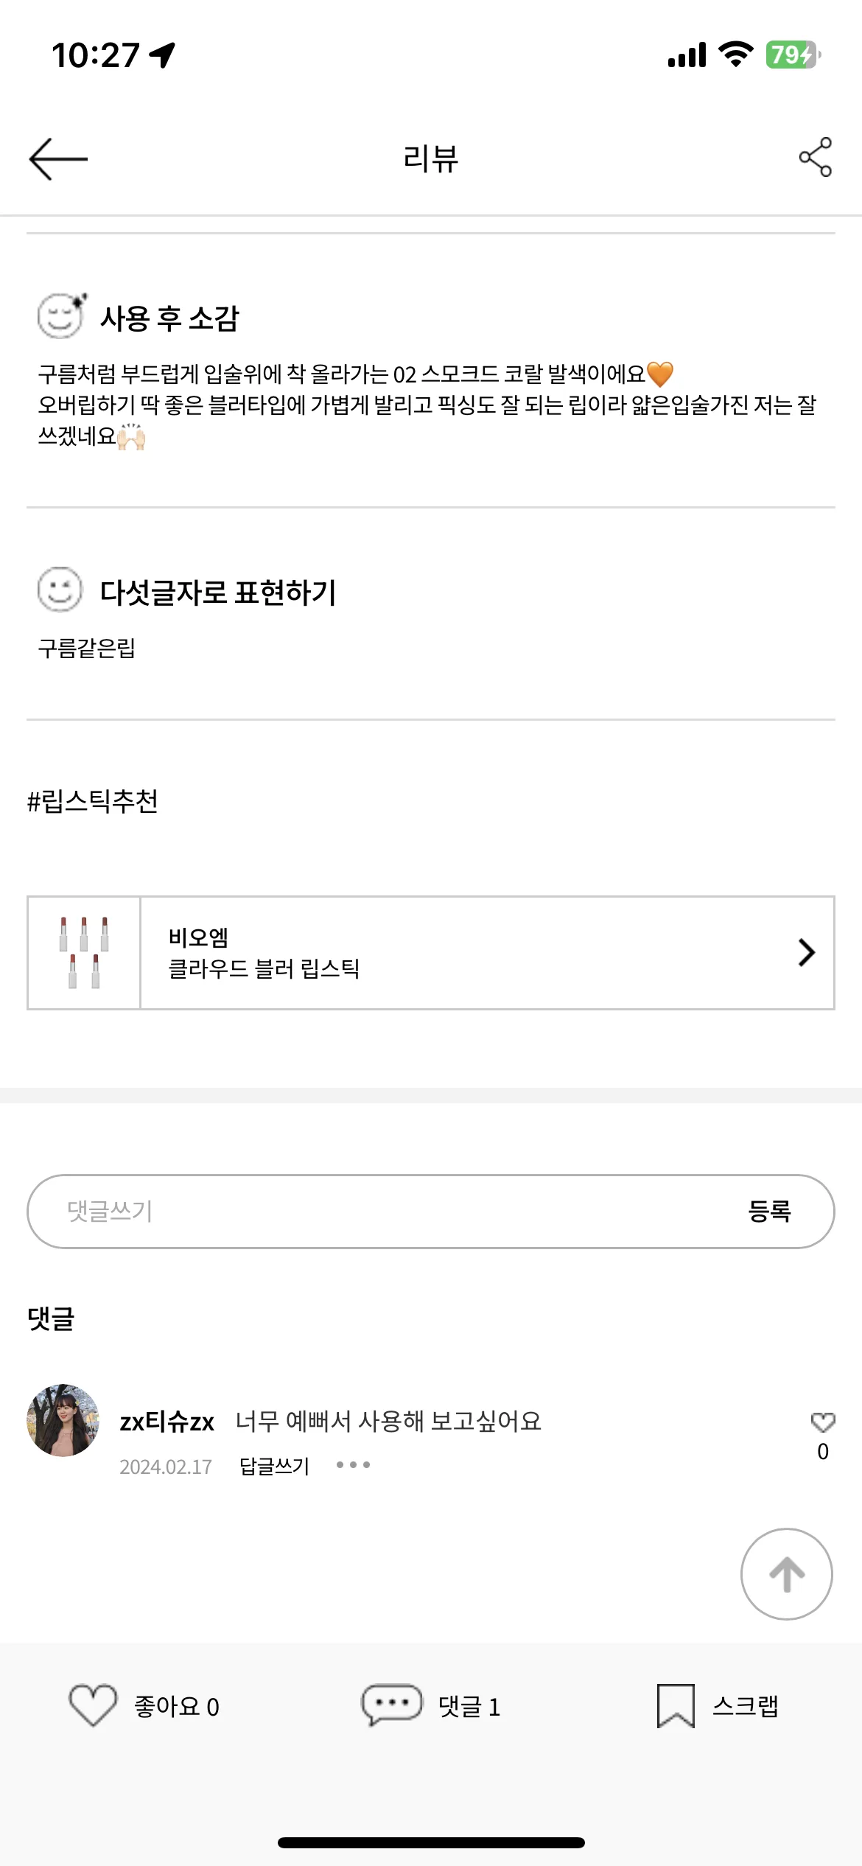This screenshot has height=1866, width=862.
Task: Open the share icon in header
Action: 816,157
